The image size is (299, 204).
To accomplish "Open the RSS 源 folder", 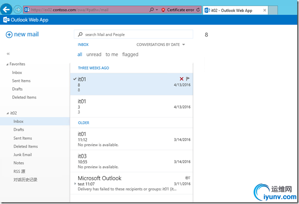I will (19, 171).
